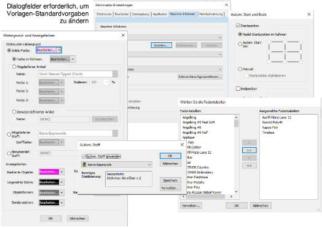Expand the article Name dropdown Short Sleeves Tipped

click(x=115, y=74)
